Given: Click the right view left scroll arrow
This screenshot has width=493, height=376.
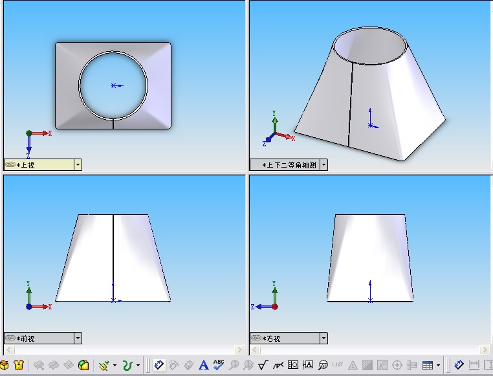Looking at the screenshot, I should pyautogui.click(x=255, y=349).
